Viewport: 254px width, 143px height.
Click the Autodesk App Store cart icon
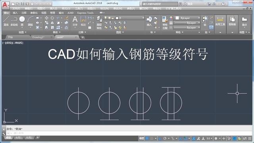point(209,4)
